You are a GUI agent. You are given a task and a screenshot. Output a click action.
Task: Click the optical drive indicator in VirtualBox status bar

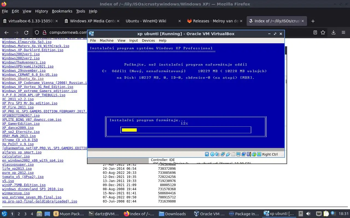212,154
